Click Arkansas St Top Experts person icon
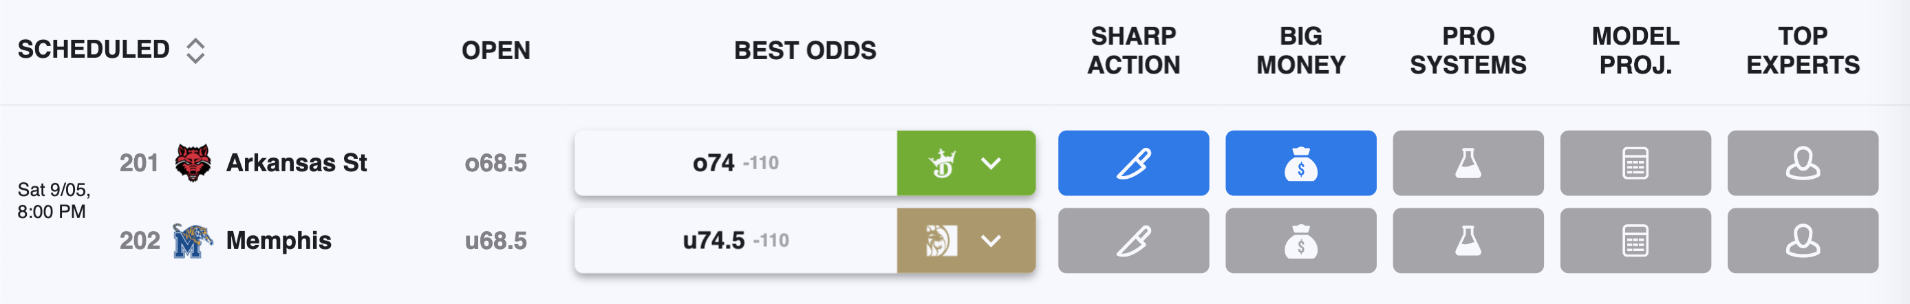Image resolution: width=1910 pixels, height=304 pixels. click(1803, 163)
